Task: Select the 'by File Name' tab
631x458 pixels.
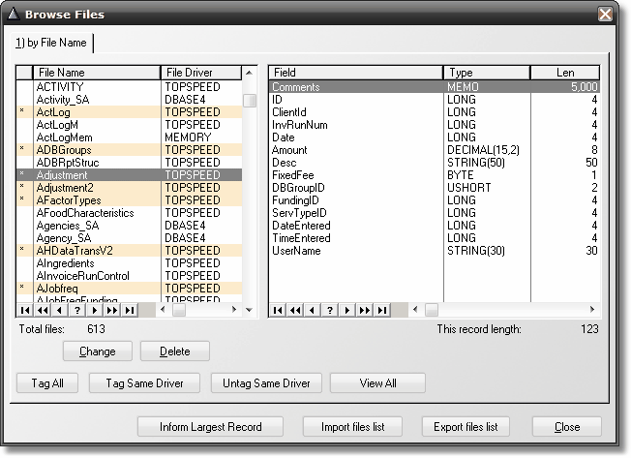Action: click(50, 43)
